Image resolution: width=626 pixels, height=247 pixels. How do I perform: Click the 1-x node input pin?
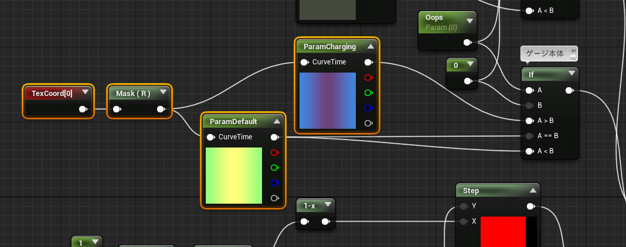[305, 221]
